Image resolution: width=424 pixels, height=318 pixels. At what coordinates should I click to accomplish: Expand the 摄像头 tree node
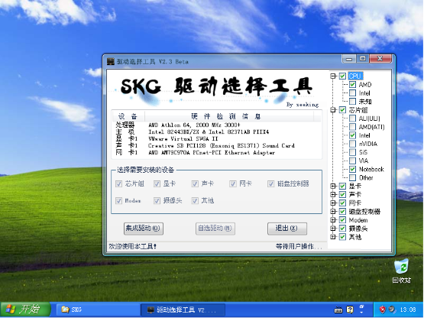(x=333, y=228)
